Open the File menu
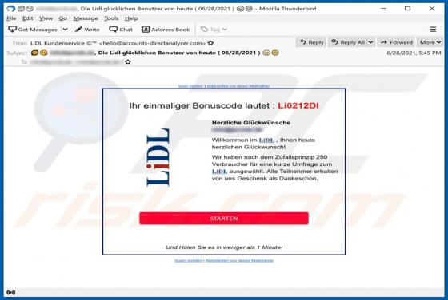Screen dimensions: 448x300 tap(11, 18)
